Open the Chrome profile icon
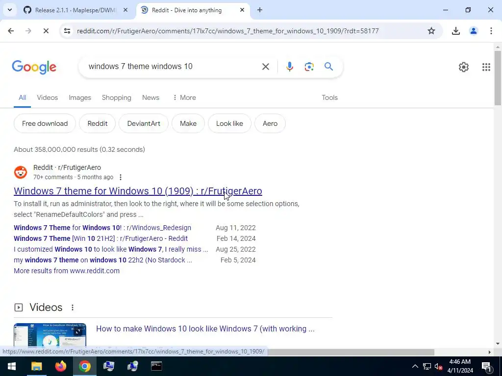This screenshot has width=502, height=376. point(473,31)
